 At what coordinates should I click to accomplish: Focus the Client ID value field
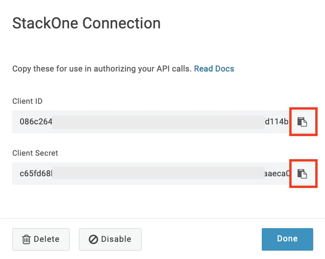[152, 122]
